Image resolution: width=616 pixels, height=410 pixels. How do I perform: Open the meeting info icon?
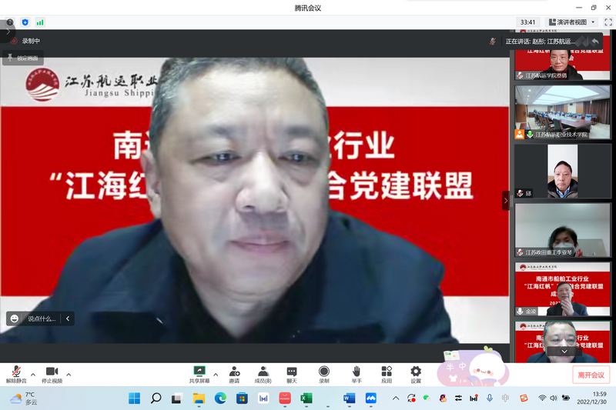10,22
